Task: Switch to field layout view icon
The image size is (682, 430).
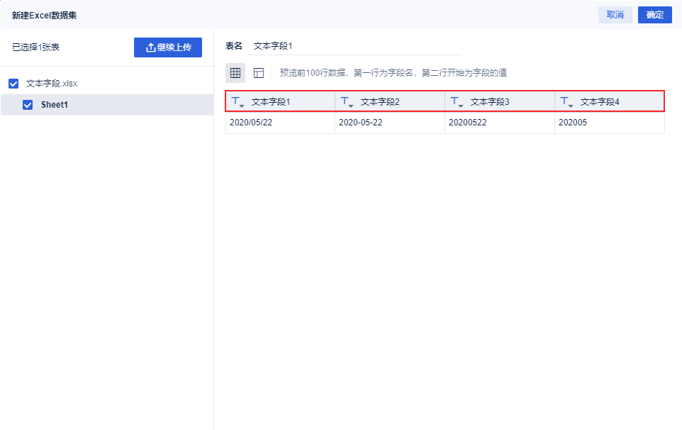Action: tap(259, 73)
